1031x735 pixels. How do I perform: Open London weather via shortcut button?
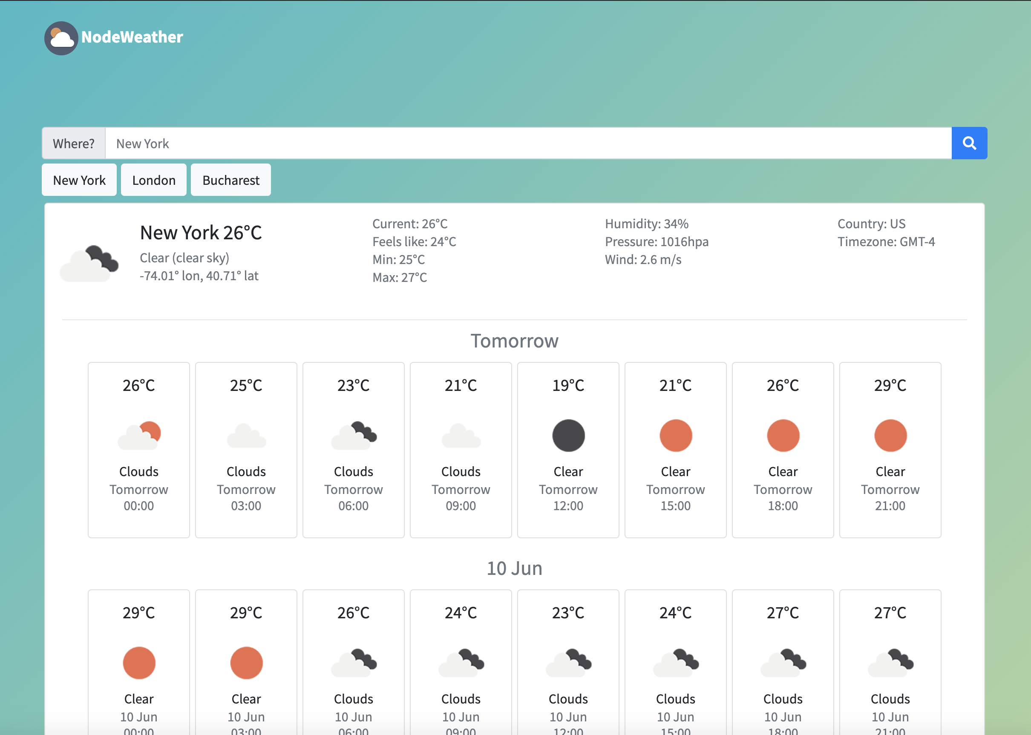(x=153, y=180)
